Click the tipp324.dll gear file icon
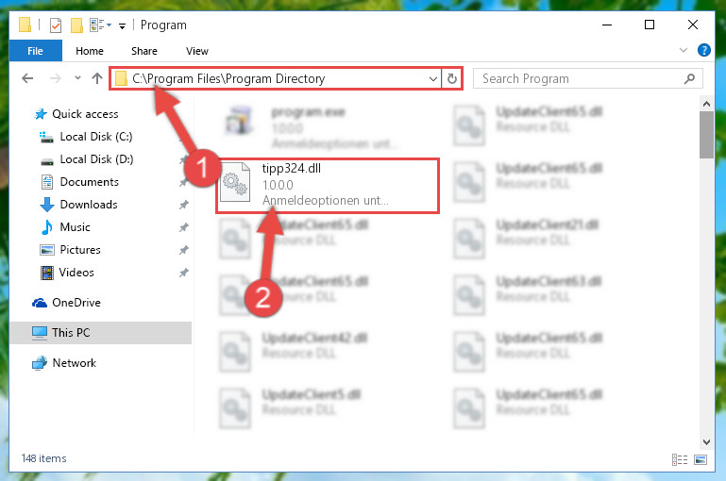 pos(235,183)
